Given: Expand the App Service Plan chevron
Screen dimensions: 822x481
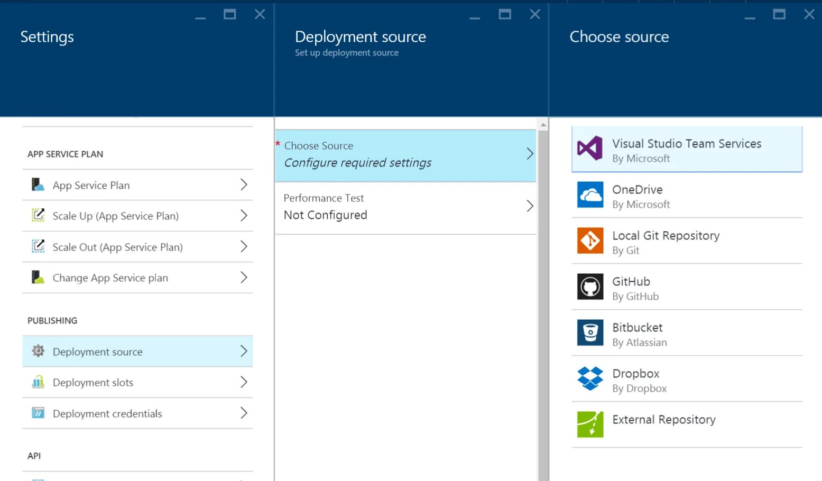Looking at the screenshot, I should click(244, 184).
